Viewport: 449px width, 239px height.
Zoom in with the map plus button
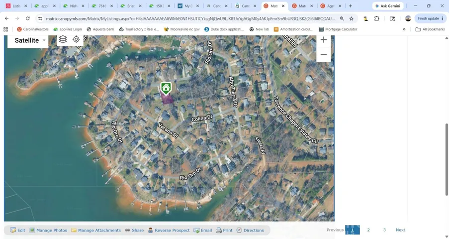coord(324,40)
